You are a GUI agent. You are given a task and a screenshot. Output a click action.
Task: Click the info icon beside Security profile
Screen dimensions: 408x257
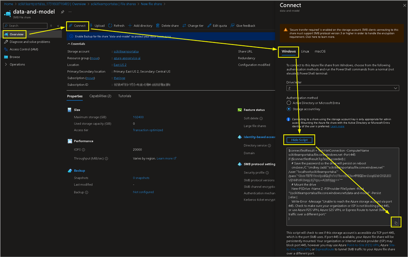[267, 173]
